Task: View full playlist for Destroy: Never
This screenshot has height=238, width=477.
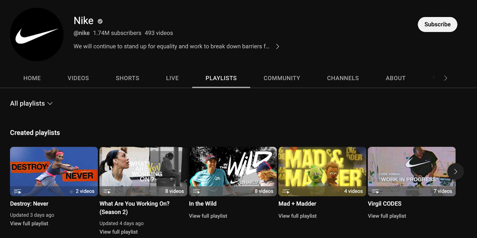Action: click(29, 223)
